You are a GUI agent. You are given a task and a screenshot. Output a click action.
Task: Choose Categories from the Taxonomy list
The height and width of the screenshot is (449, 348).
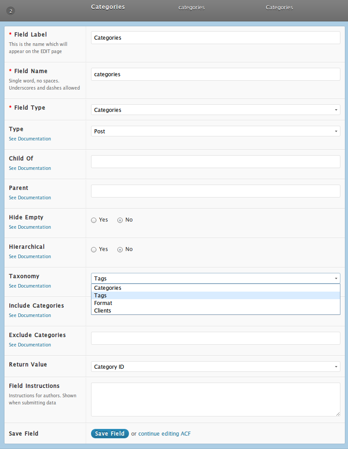point(215,288)
